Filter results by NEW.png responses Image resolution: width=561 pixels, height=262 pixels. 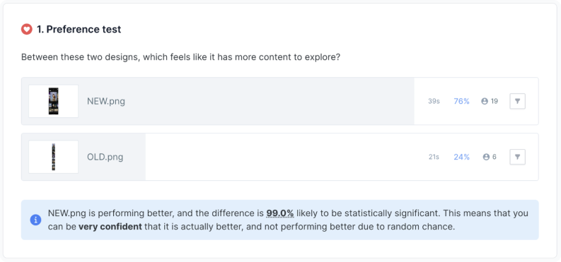coord(517,101)
